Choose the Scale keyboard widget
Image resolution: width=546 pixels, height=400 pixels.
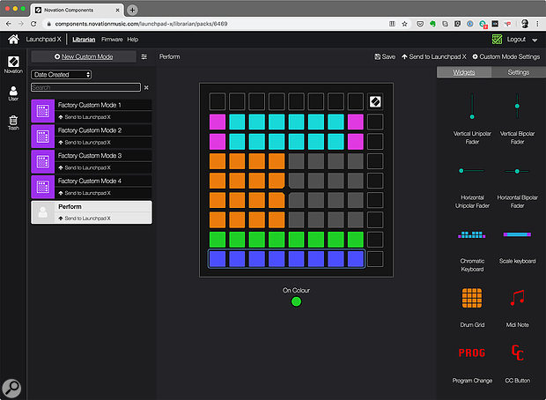coord(517,247)
